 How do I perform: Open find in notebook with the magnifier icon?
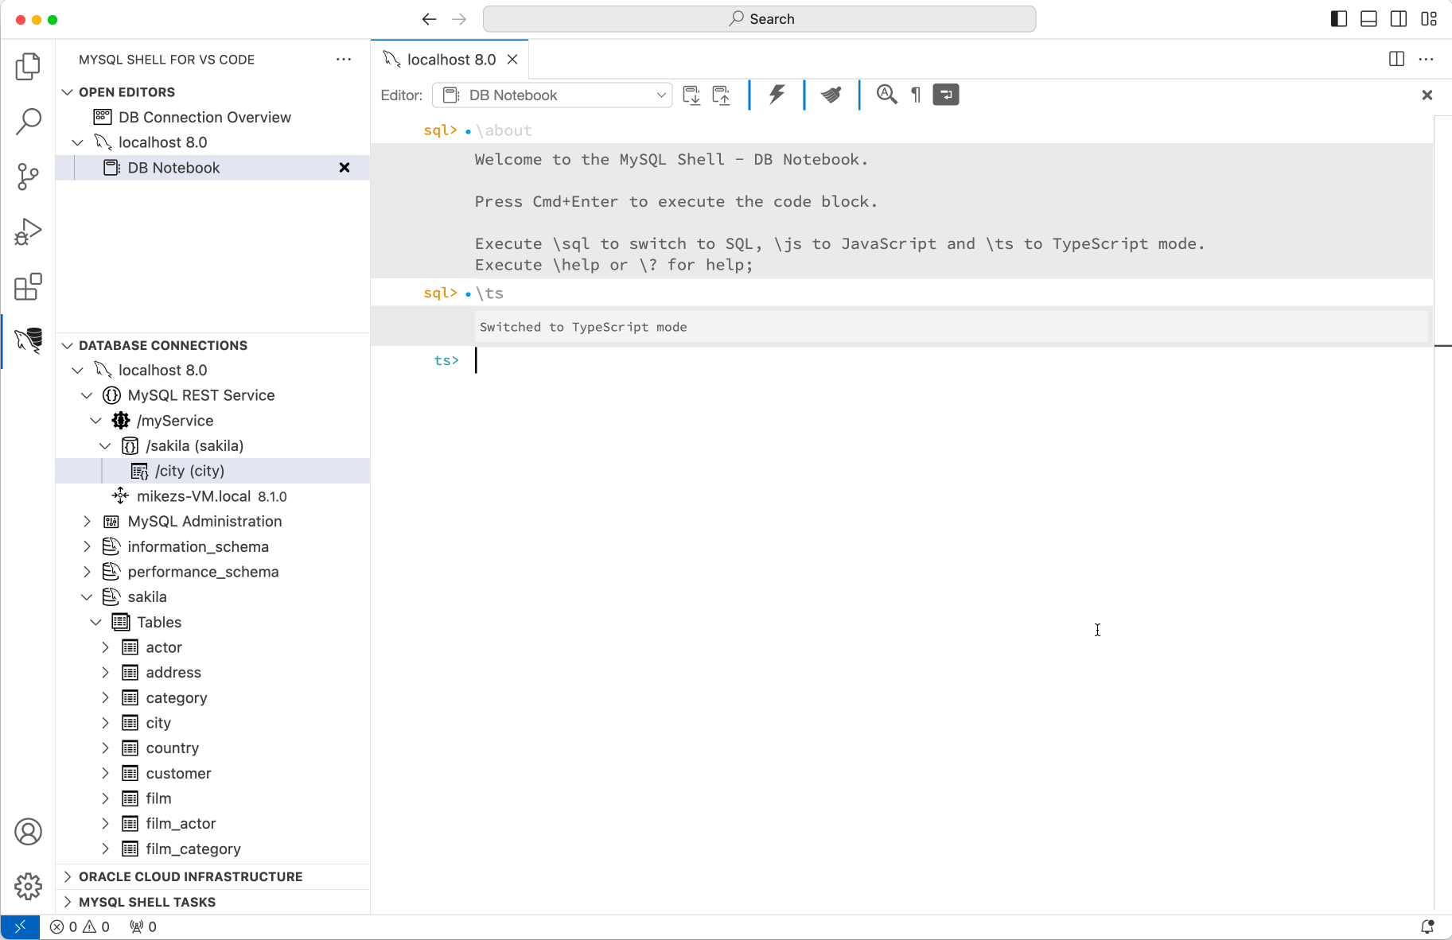coord(886,94)
